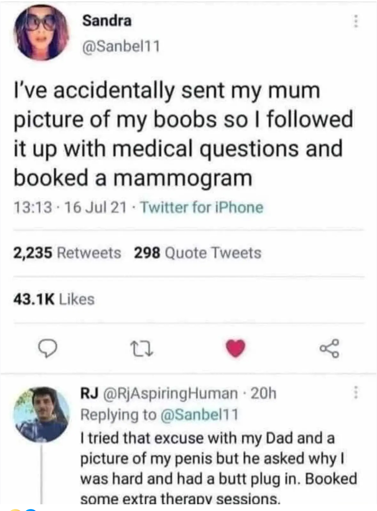Click the reply speech bubble icon

point(48,348)
